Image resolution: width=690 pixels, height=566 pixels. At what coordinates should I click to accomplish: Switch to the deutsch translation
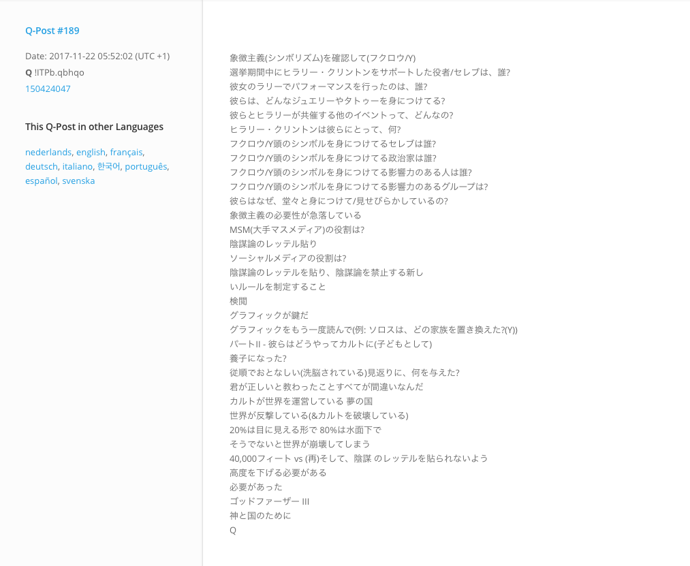[x=42, y=166]
